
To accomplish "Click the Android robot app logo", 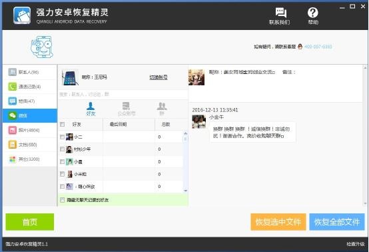I will (x=22, y=15).
